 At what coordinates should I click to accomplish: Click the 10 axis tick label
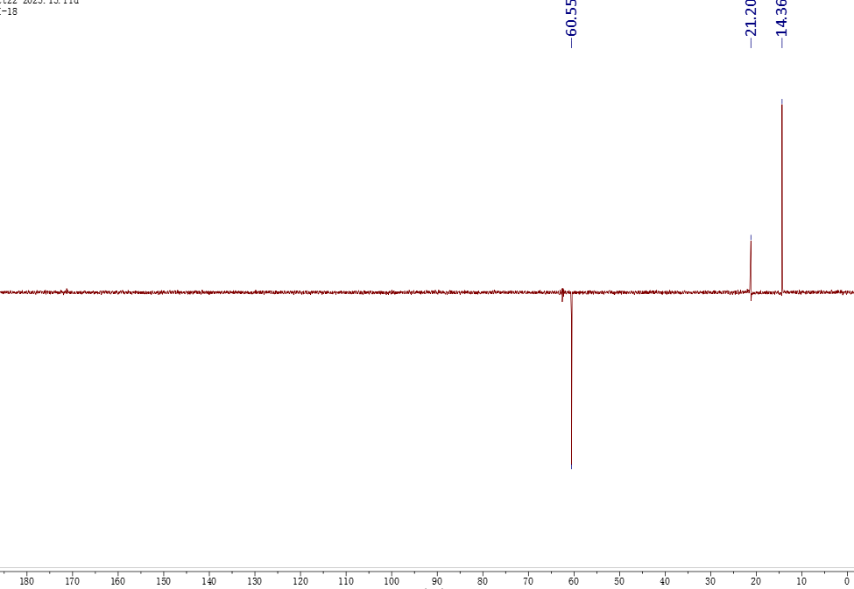pos(801,581)
